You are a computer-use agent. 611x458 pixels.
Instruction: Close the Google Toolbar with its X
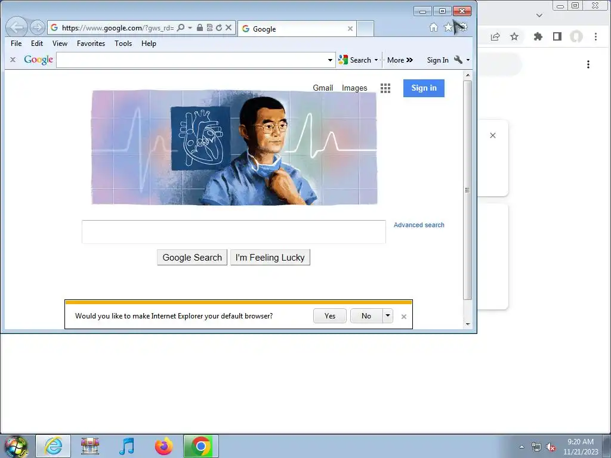click(x=13, y=60)
